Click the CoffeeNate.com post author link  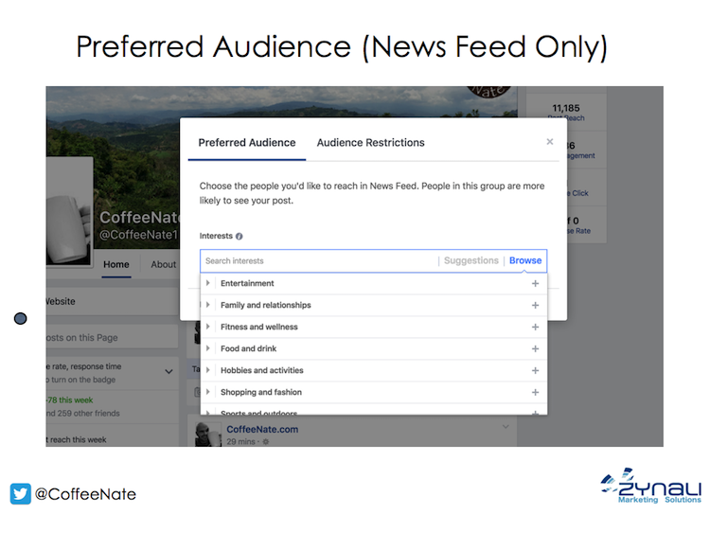pos(262,429)
